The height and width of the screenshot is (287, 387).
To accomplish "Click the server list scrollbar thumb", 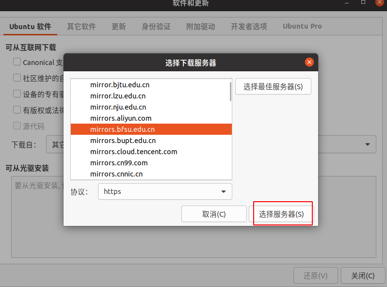I will pos(230,92).
